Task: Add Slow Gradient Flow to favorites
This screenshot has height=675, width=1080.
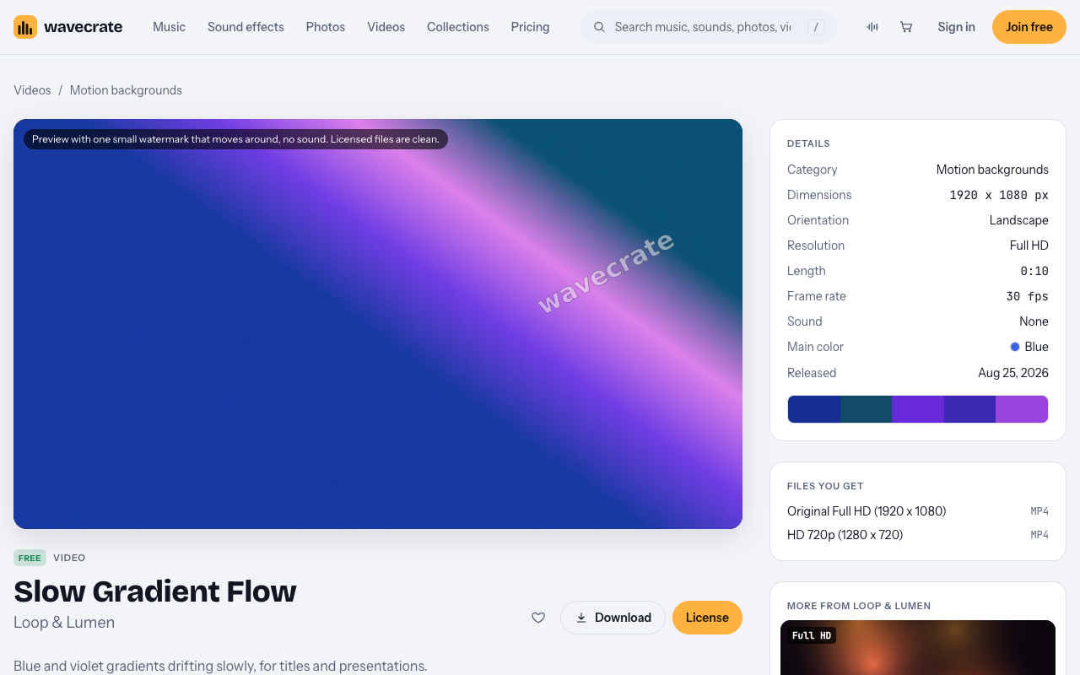Action: click(538, 618)
